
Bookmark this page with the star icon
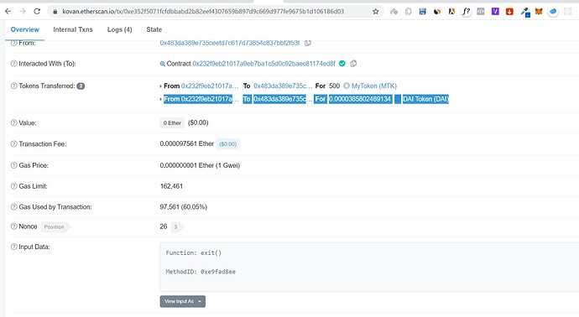click(x=376, y=12)
